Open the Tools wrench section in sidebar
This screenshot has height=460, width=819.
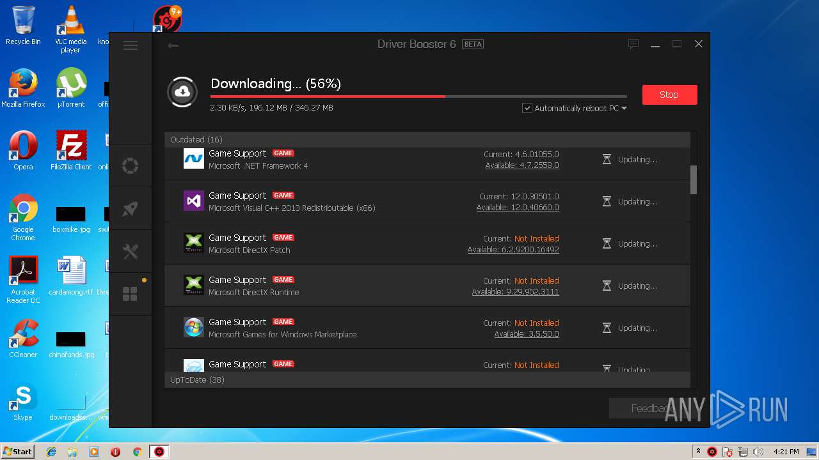131,252
